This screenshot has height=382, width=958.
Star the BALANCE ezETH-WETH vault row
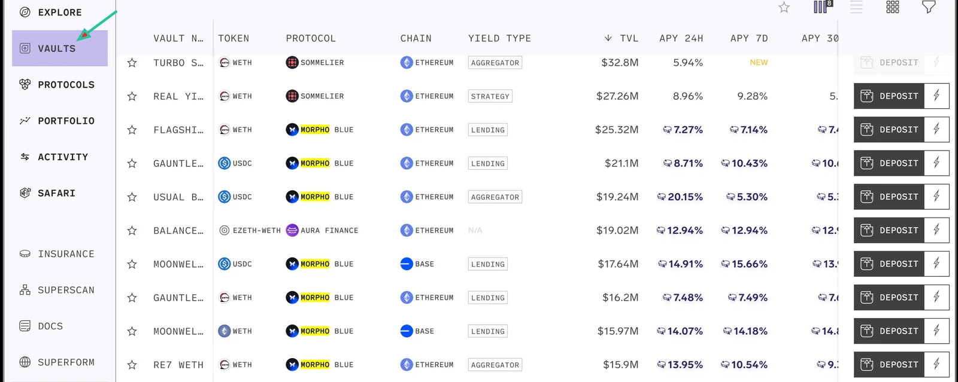pyautogui.click(x=132, y=230)
